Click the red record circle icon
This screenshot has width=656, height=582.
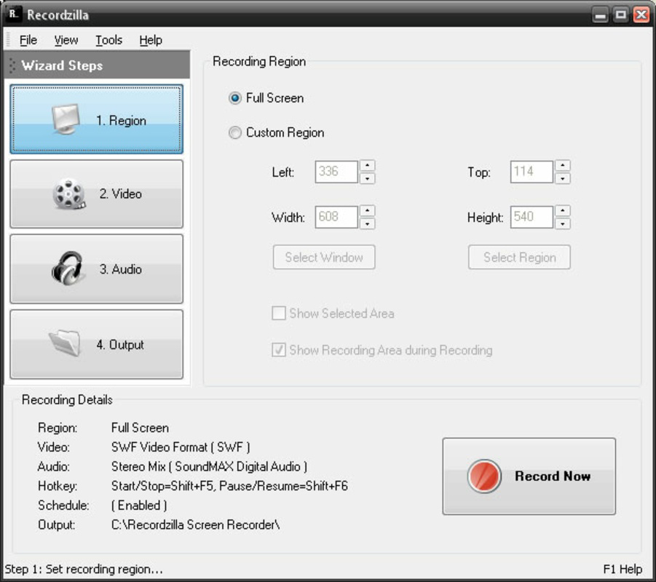(x=484, y=477)
